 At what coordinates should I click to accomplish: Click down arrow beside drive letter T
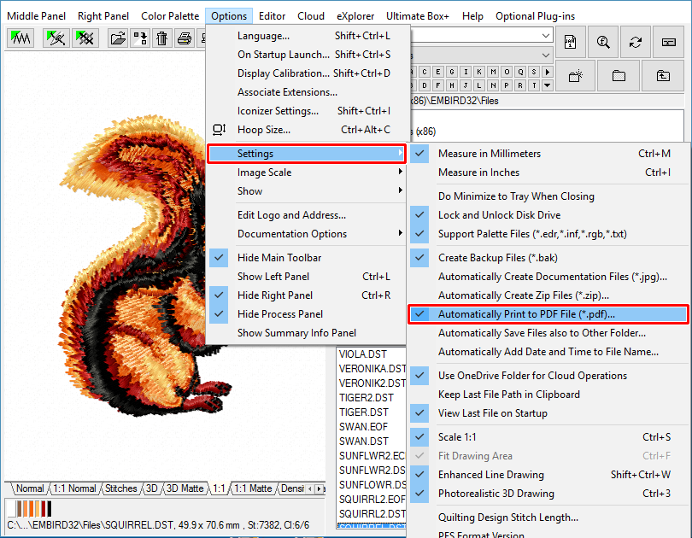tap(548, 85)
